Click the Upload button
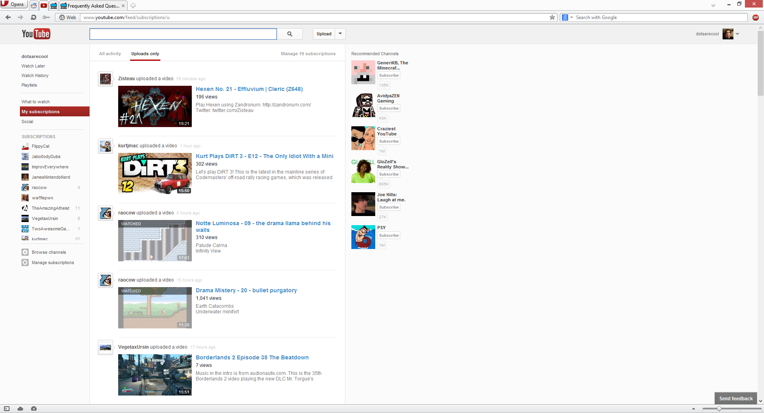764x413 pixels. 324,34
